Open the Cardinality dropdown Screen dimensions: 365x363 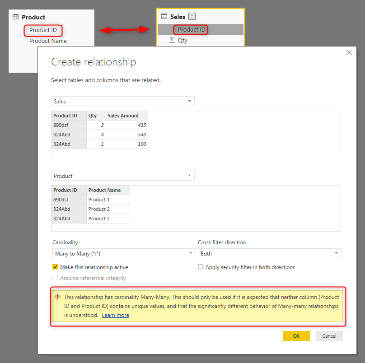(122, 253)
